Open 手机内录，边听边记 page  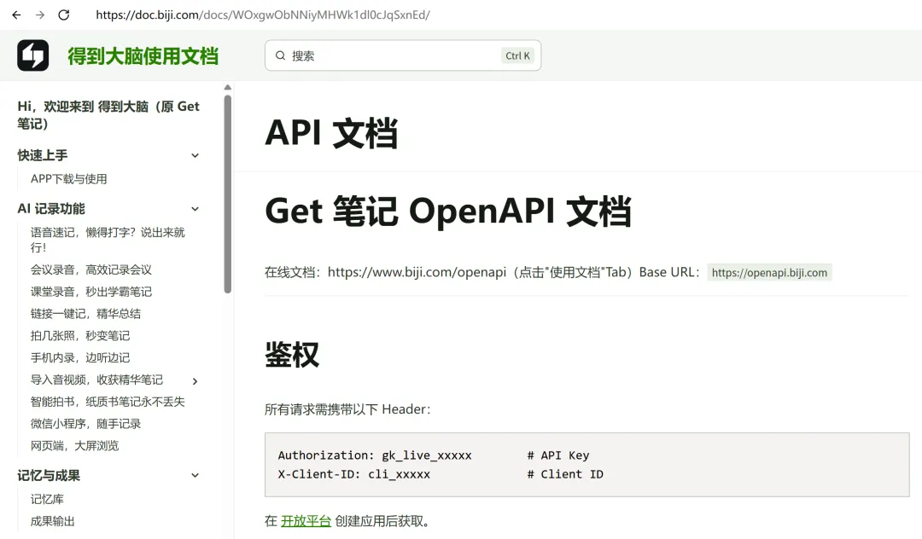[80, 357]
